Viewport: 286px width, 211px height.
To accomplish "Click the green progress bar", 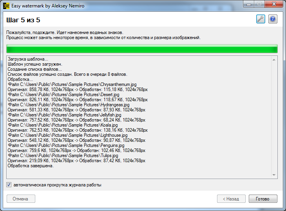I will pyautogui.click(x=142, y=49).
